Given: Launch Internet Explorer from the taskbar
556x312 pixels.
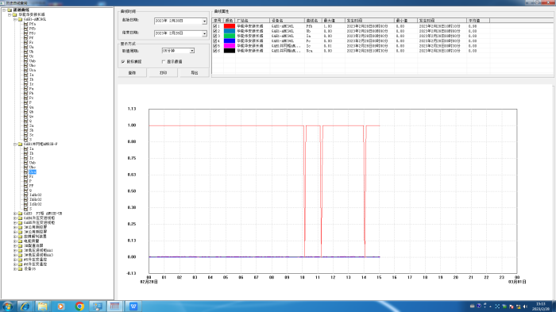Looking at the screenshot, I should pyautogui.click(x=25, y=306).
